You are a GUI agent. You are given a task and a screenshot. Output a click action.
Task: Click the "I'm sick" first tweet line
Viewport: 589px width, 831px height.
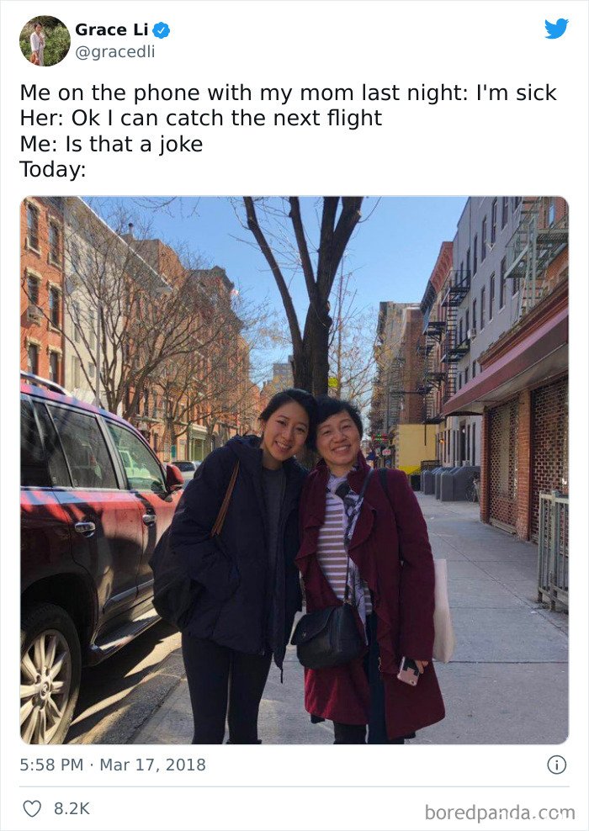(x=289, y=93)
